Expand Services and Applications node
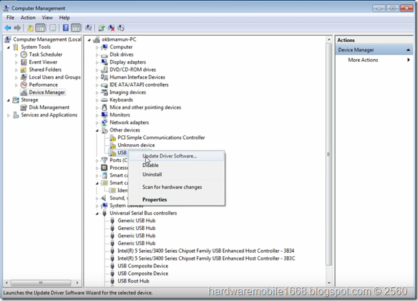Image resolution: width=418 pixels, height=301 pixels. (8, 115)
